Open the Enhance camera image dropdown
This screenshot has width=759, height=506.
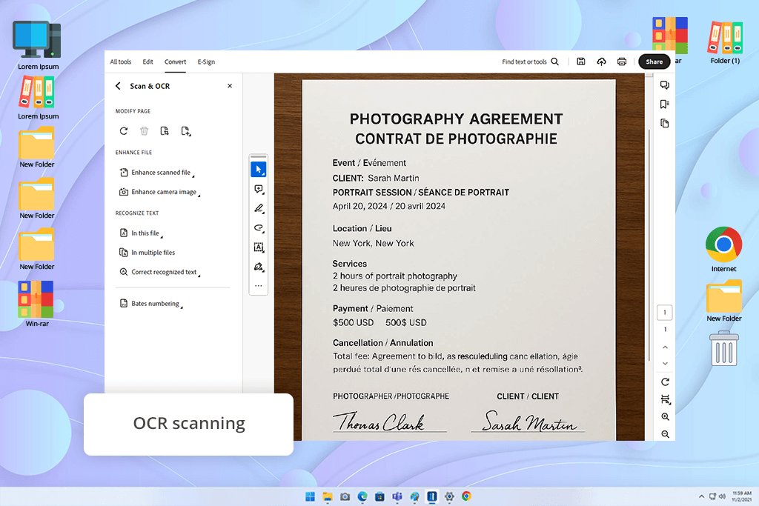coord(163,192)
